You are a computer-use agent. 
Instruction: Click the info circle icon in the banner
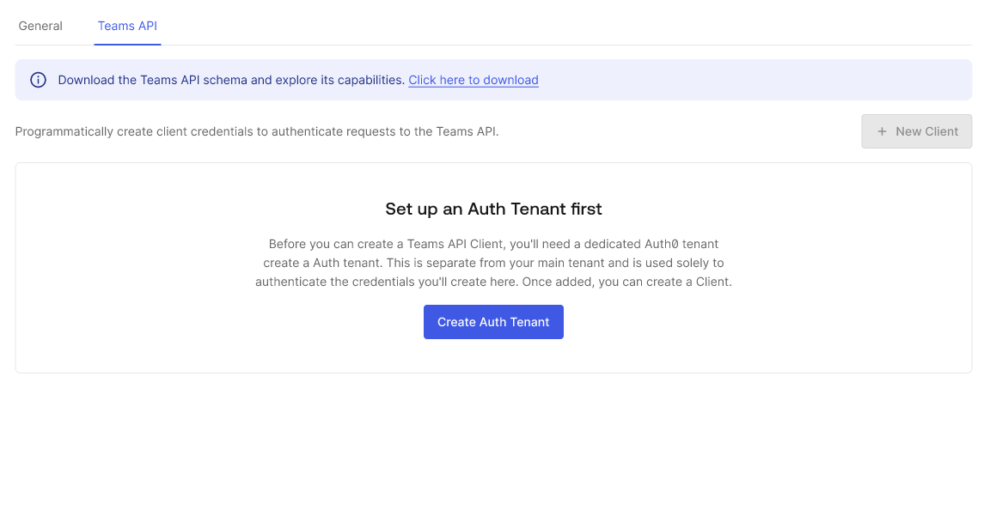coord(38,80)
